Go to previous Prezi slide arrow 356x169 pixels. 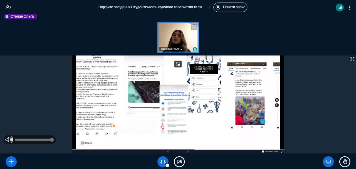point(168,152)
